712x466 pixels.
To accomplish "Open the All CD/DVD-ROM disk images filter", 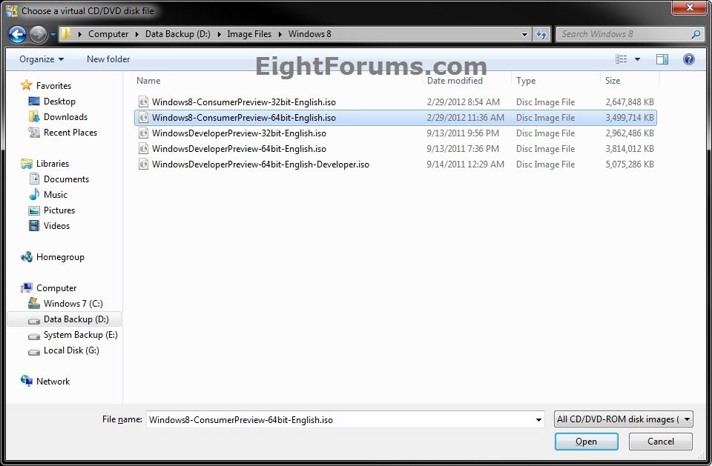I will click(x=624, y=419).
